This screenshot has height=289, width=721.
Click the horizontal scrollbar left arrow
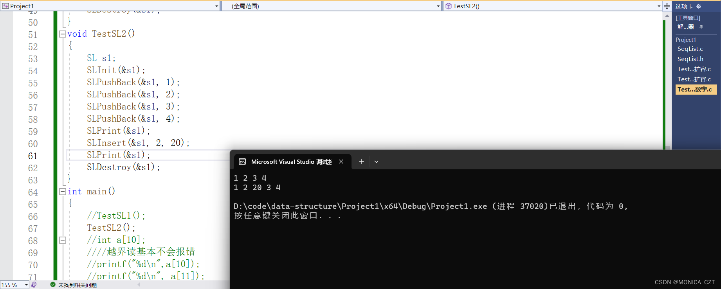(x=139, y=285)
